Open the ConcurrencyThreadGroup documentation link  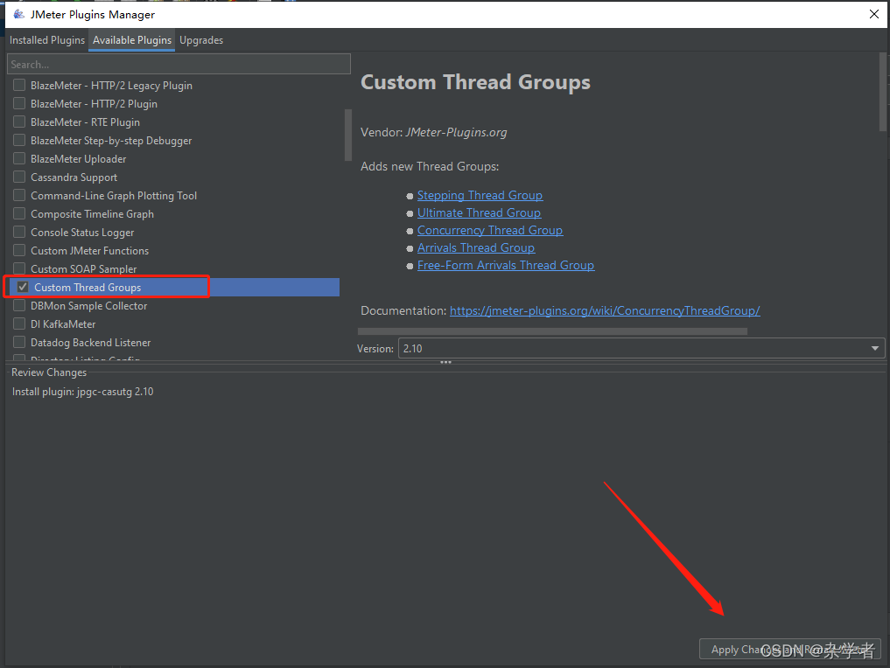pyautogui.click(x=604, y=310)
